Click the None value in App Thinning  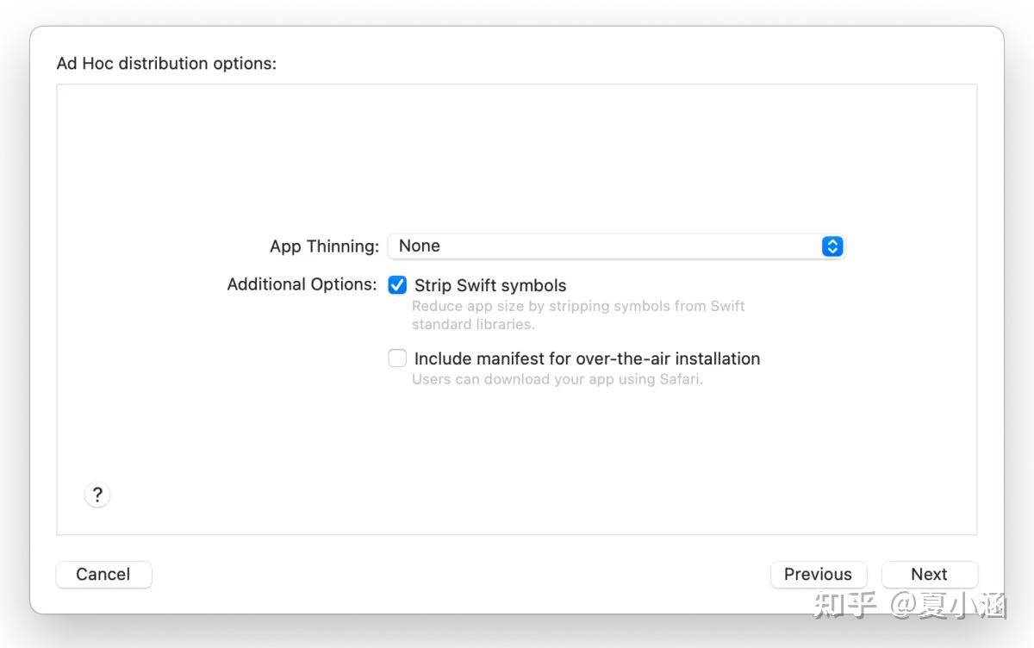(420, 246)
